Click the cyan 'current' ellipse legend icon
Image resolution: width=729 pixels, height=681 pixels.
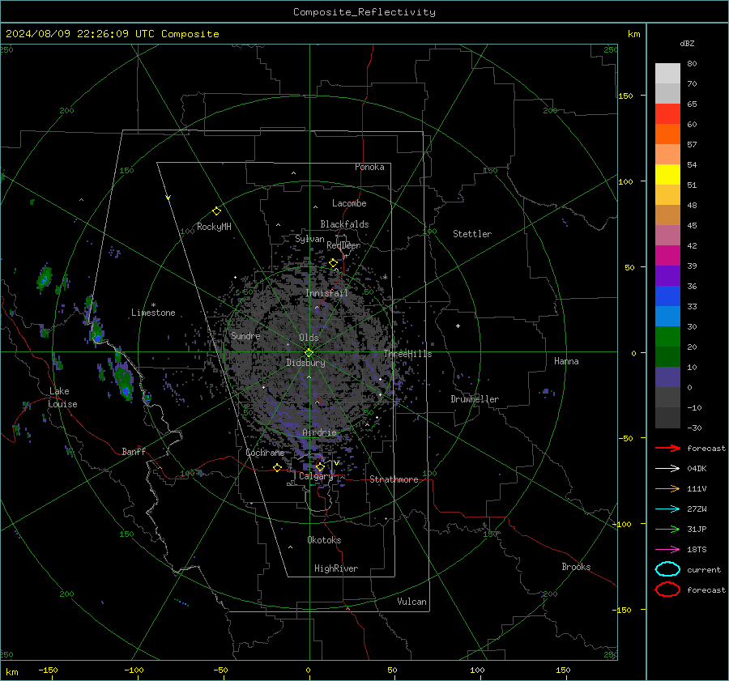(x=667, y=569)
